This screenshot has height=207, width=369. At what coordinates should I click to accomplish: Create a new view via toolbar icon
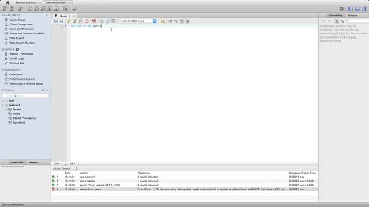[x=43, y=9]
